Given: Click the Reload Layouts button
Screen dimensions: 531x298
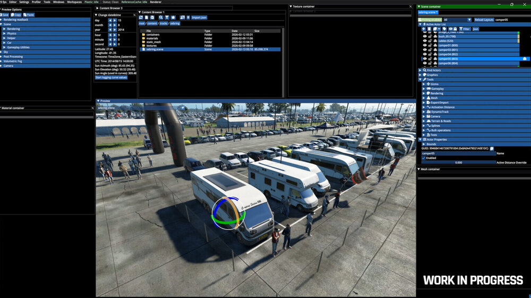Looking at the screenshot, I should (484, 20).
